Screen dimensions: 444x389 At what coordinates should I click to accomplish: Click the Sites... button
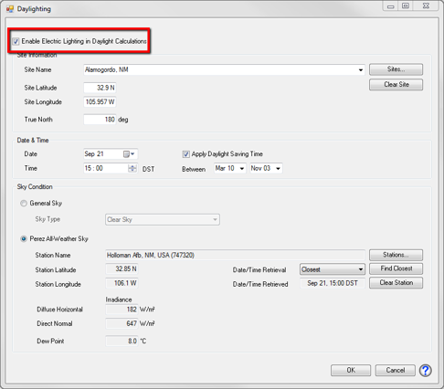pos(396,69)
